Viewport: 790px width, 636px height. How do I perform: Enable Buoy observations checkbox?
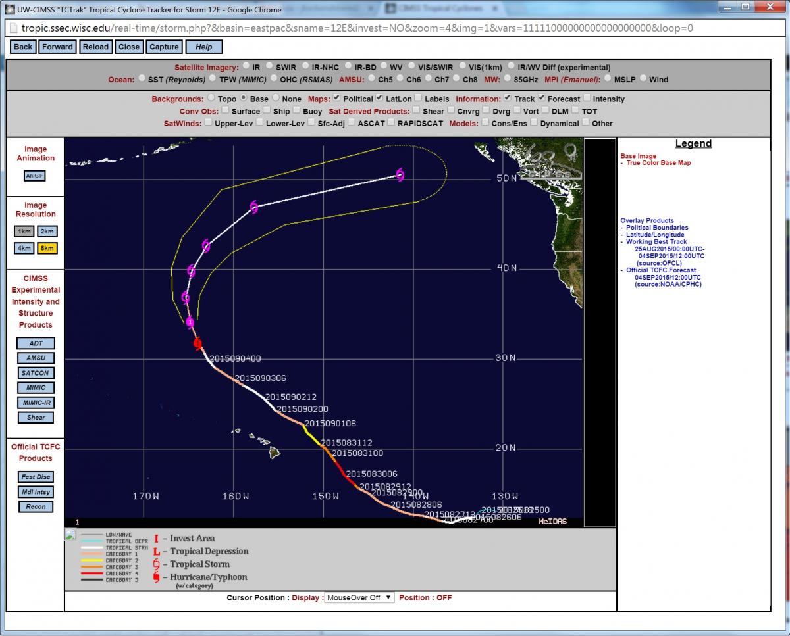pyautogui.click(x=297, y=110)
